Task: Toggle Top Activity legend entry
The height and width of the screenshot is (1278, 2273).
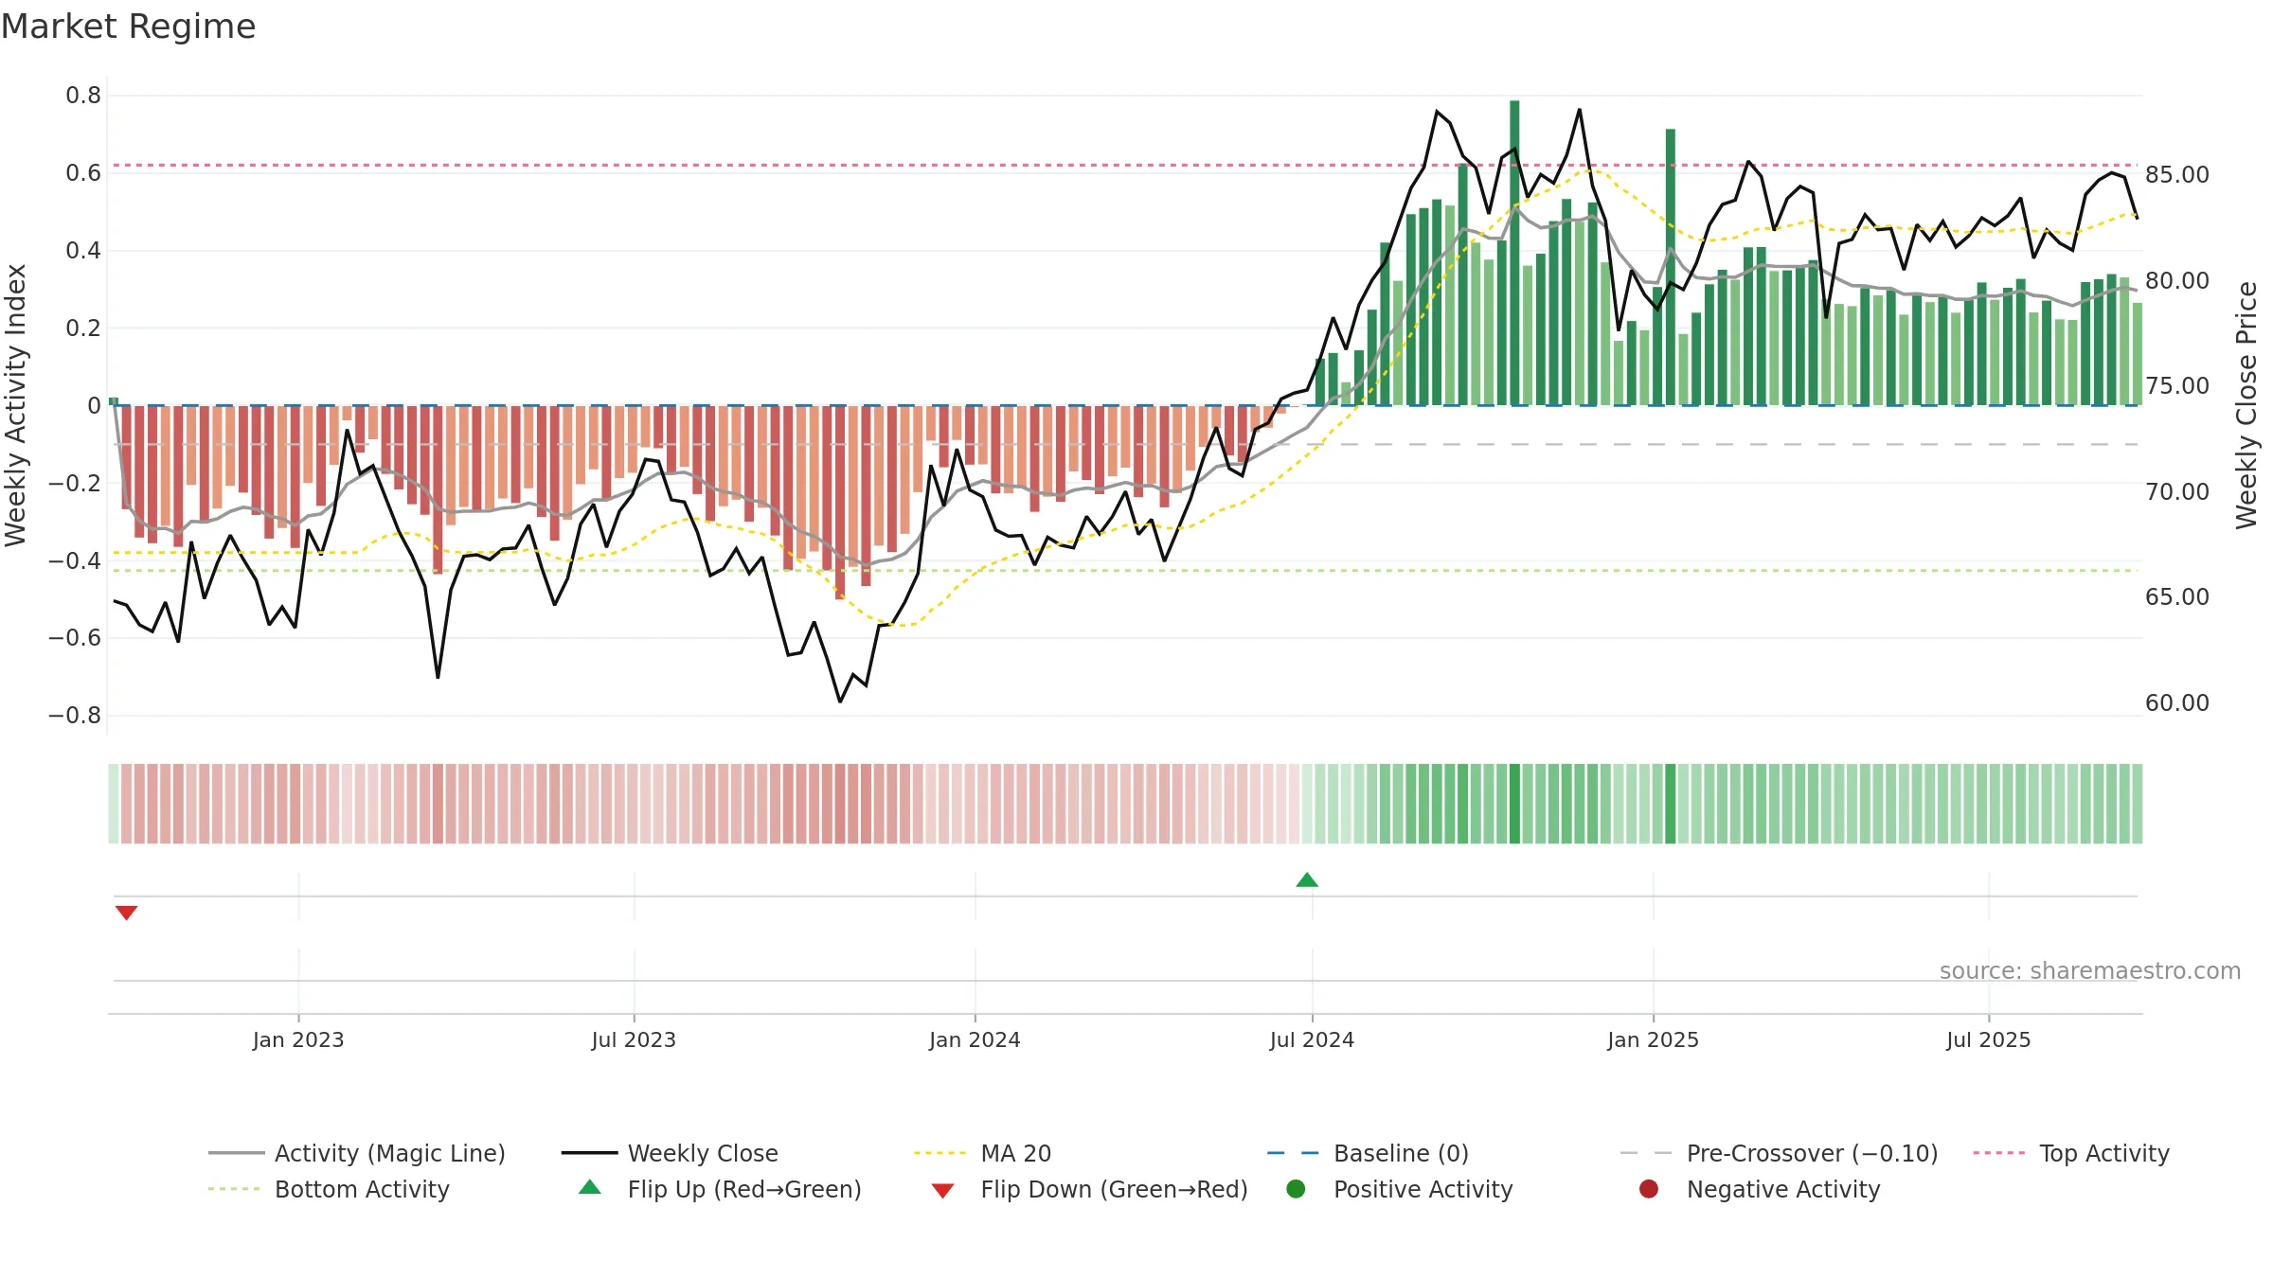Action: tap(2071, 1153)
